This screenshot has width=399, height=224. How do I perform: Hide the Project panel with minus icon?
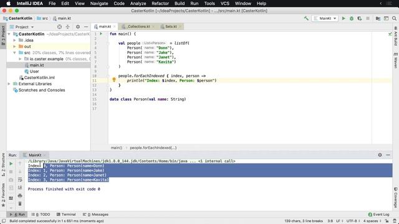point(86,27)
